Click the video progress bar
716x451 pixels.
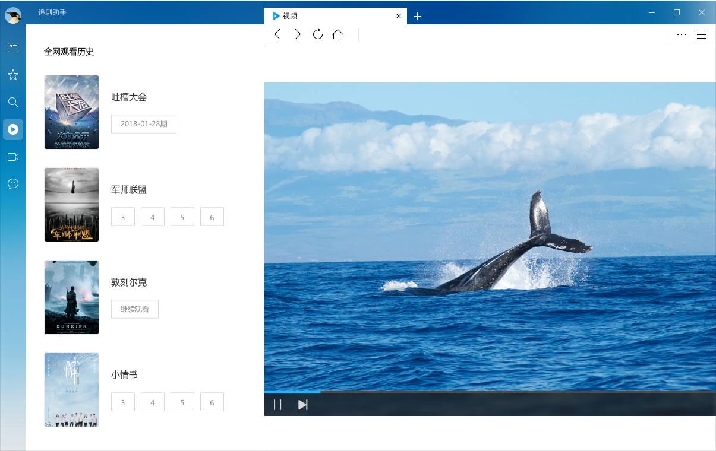tap(490, 392)
